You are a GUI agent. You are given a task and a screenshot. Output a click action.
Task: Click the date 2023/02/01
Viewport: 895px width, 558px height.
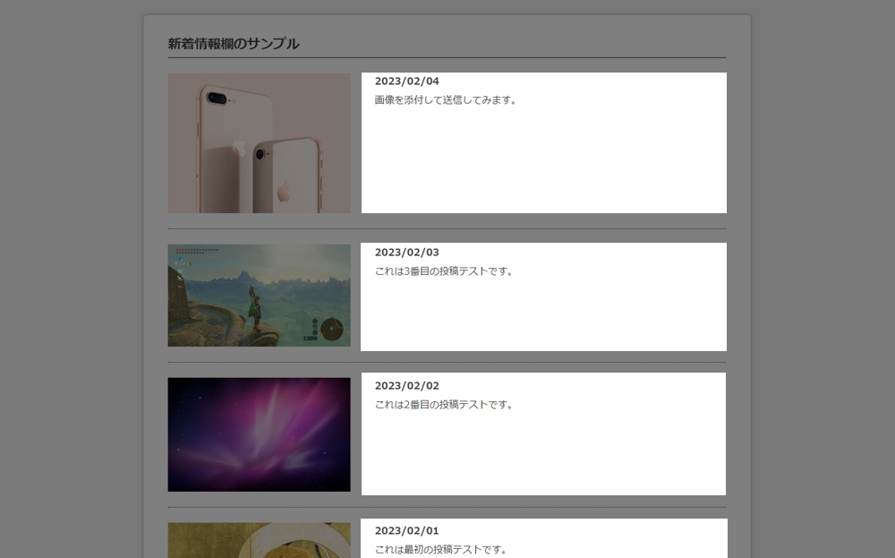(407, 531)
